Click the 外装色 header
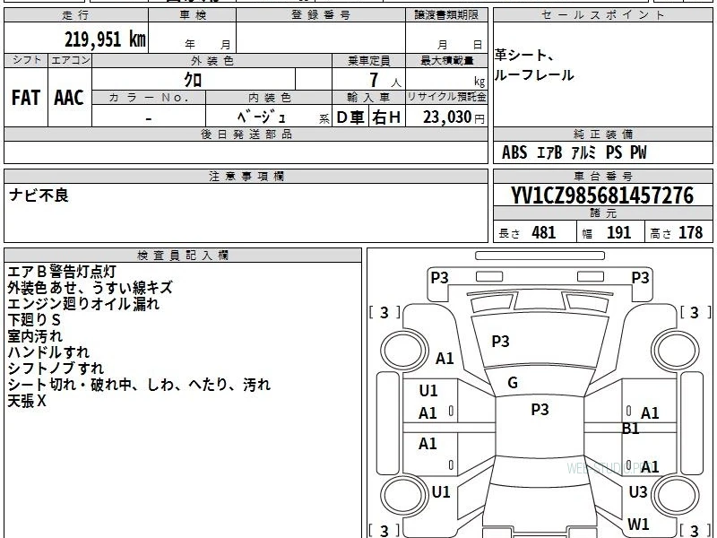This screenshot has height=538, width=717. (x=212, y=60)
